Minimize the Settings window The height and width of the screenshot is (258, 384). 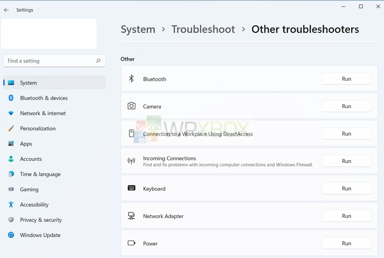(343, 7)
